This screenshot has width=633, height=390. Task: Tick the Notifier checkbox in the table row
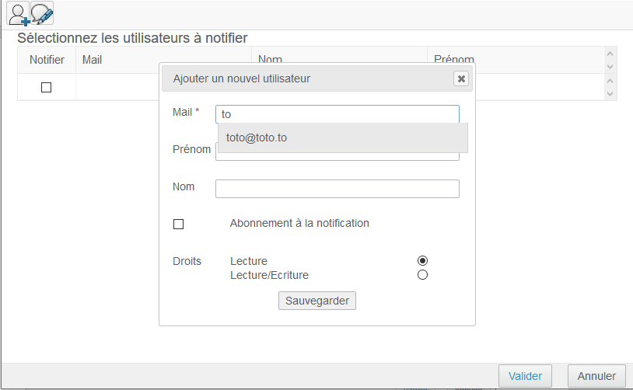click(x=46, y=88)
